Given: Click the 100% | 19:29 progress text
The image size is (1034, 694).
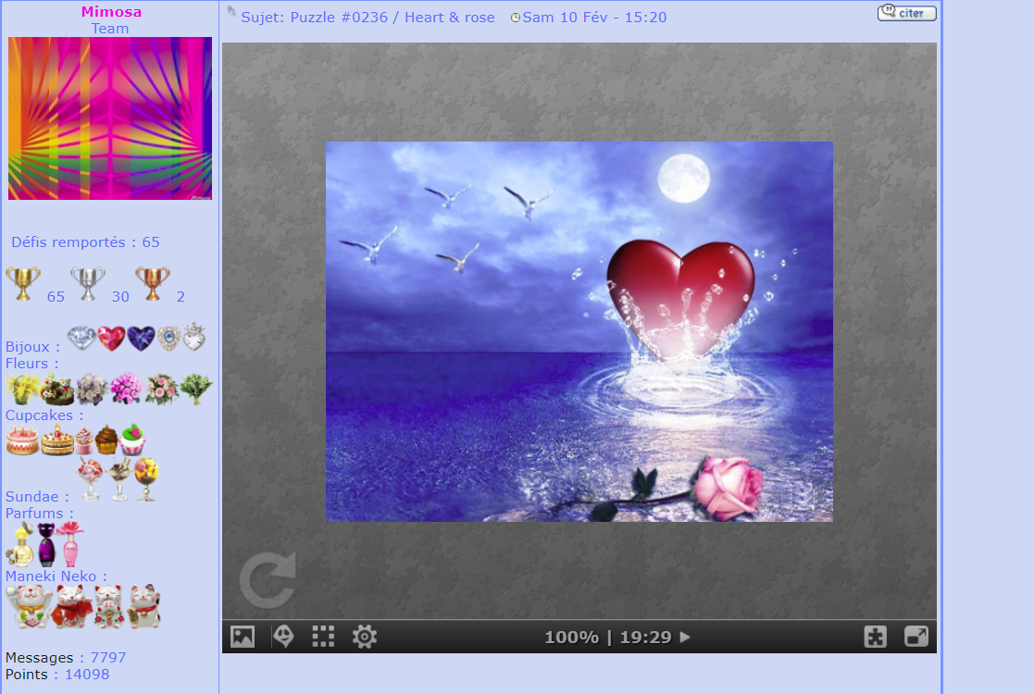Looking at the screenshot, I should click(x=607, y=638).
